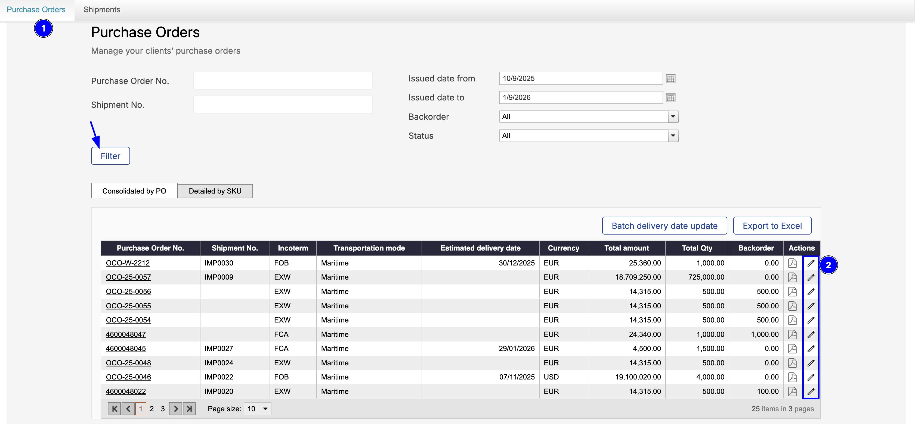Select Consolidated by PO tab
This screenshot has width=915, height=424.
(134, 191)
